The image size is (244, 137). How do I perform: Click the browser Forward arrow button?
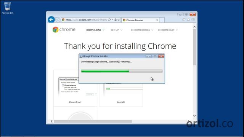tap(58, 20)
